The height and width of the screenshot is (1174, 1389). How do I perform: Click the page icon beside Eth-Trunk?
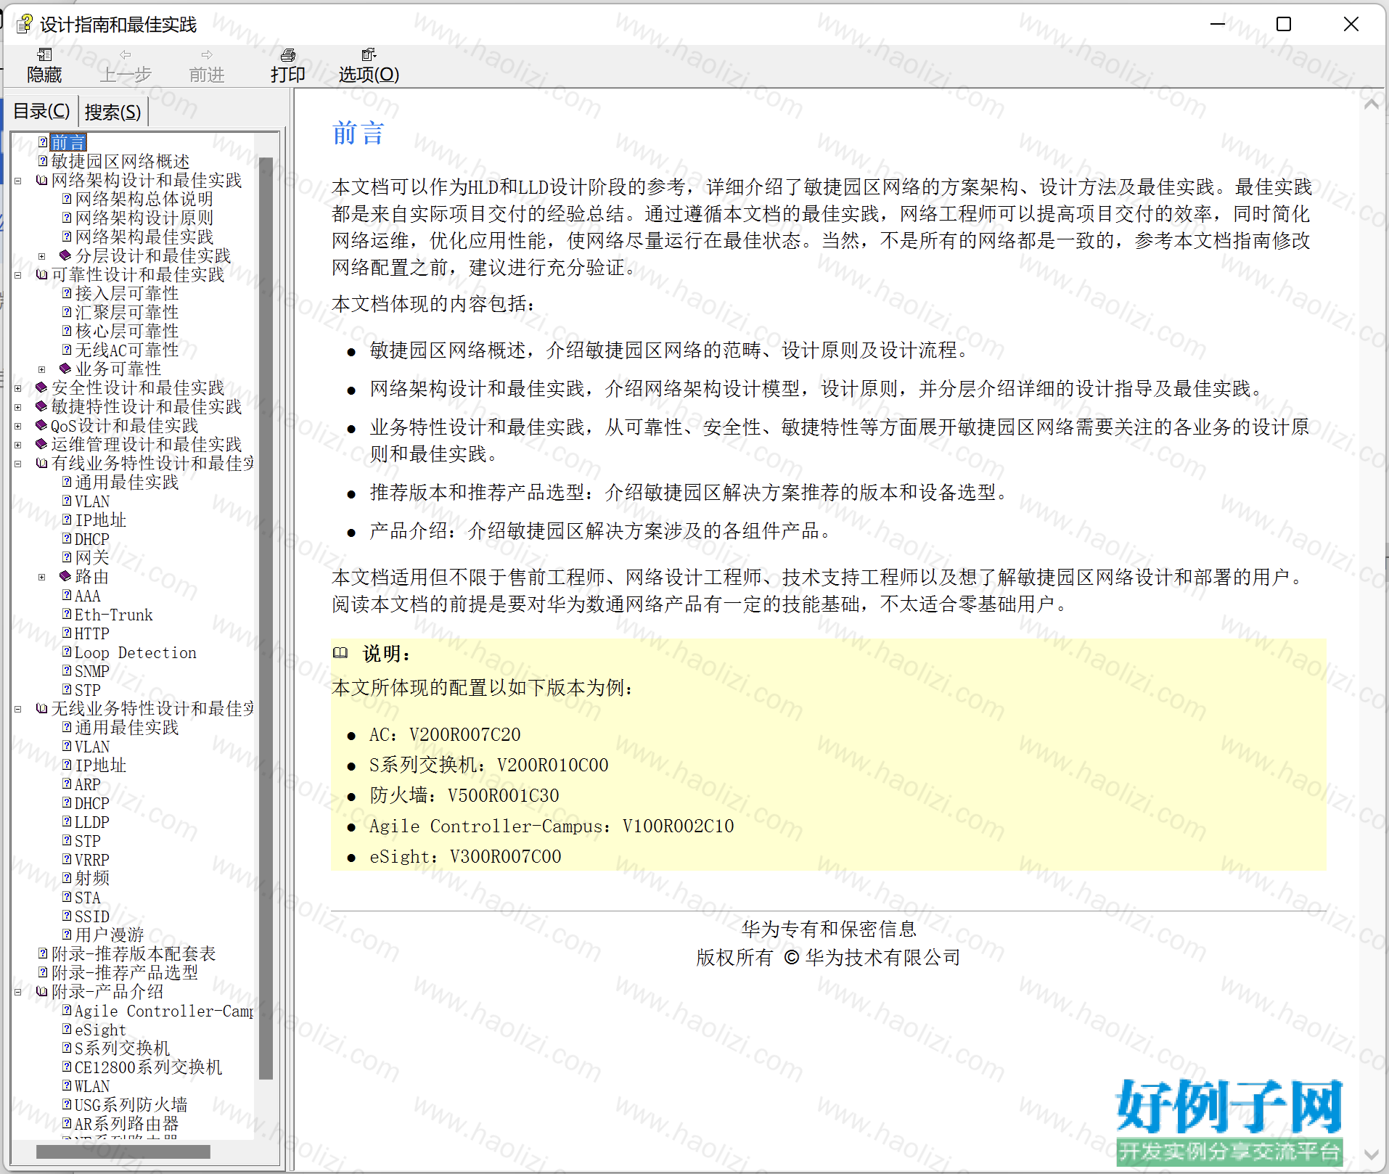click(x=67, y=614)
